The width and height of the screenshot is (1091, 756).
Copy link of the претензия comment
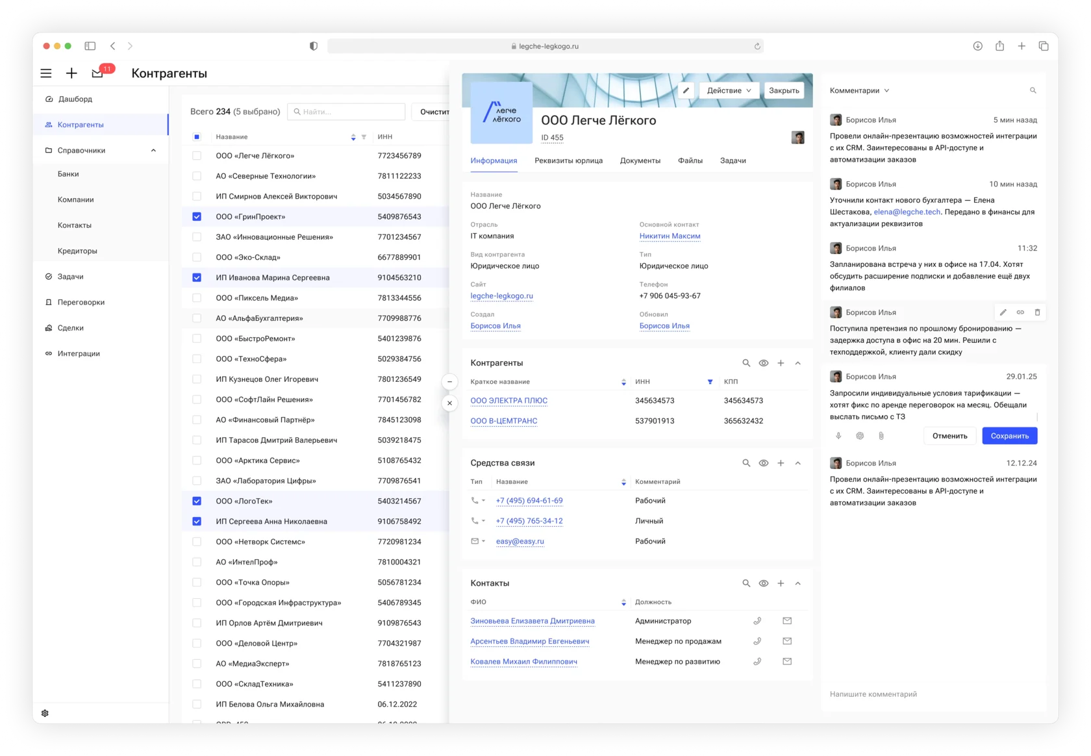[1020, 312]
